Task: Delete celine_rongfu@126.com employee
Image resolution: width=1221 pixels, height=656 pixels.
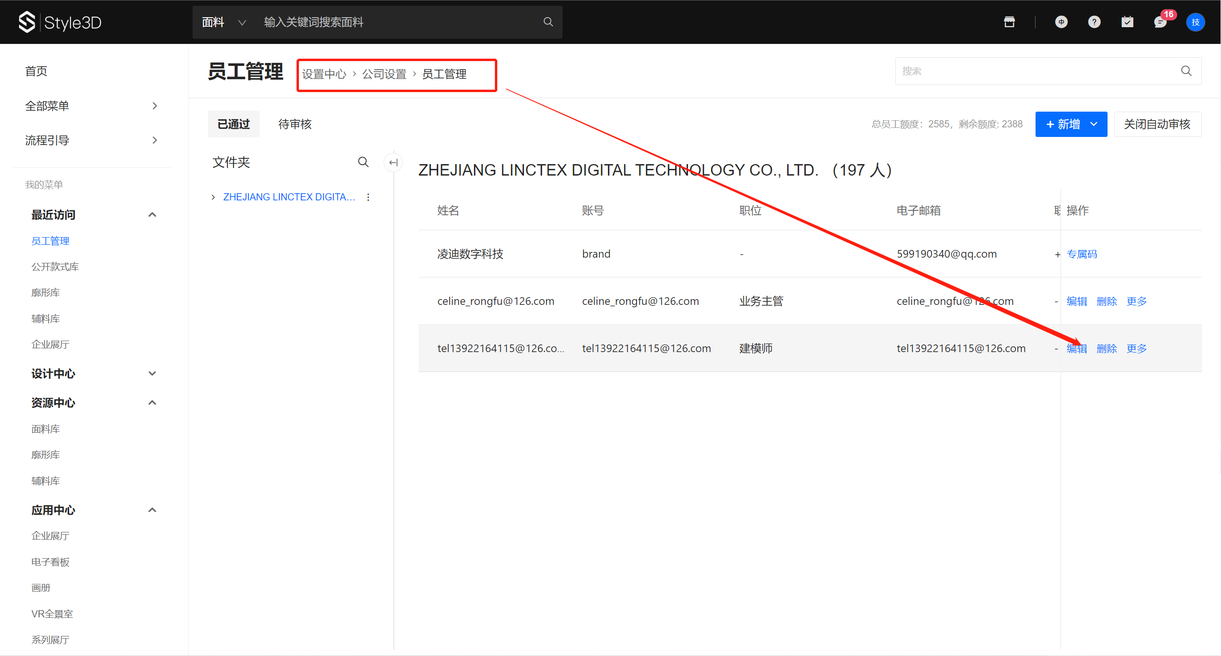Action: click(x=1107, y=301)
